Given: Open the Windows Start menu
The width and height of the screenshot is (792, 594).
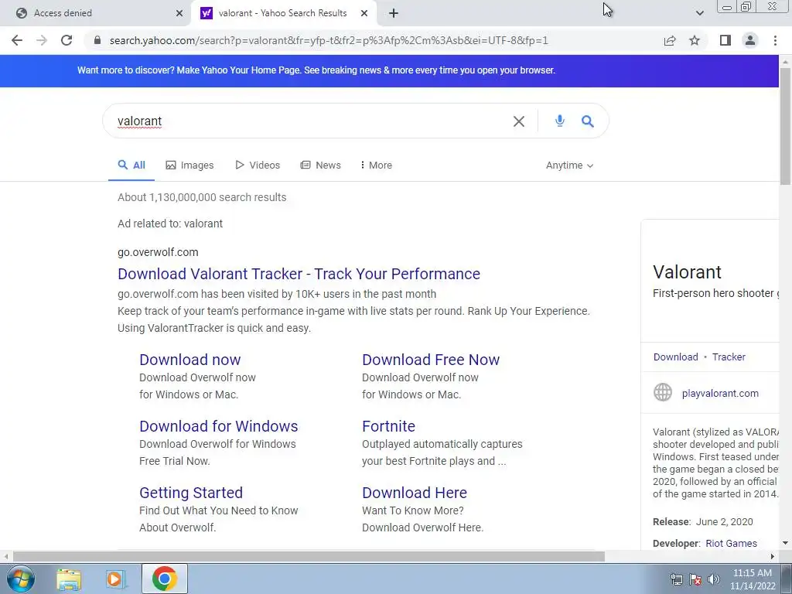Looking at the screenshot, I should (x=21, y=579).
